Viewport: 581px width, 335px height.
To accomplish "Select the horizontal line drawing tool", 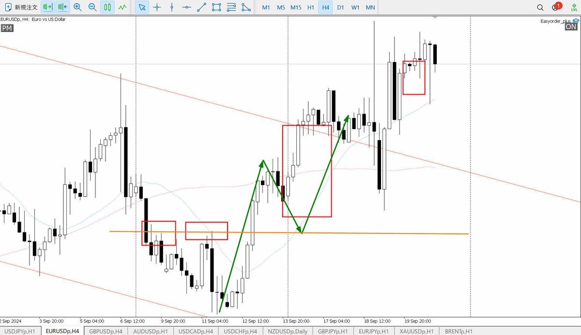I will click(x=186, y=7).
